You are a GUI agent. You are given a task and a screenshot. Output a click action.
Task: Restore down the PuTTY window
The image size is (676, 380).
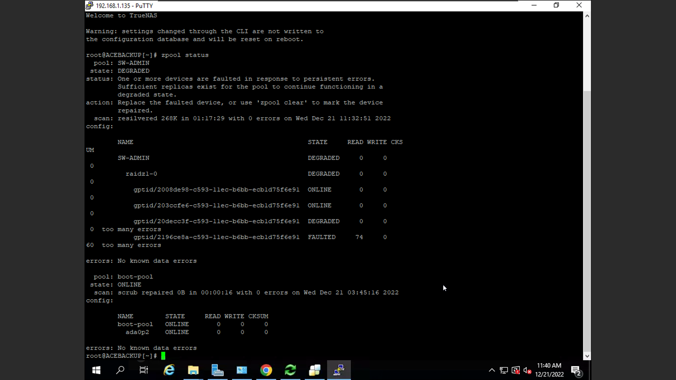tap(556, 5)
